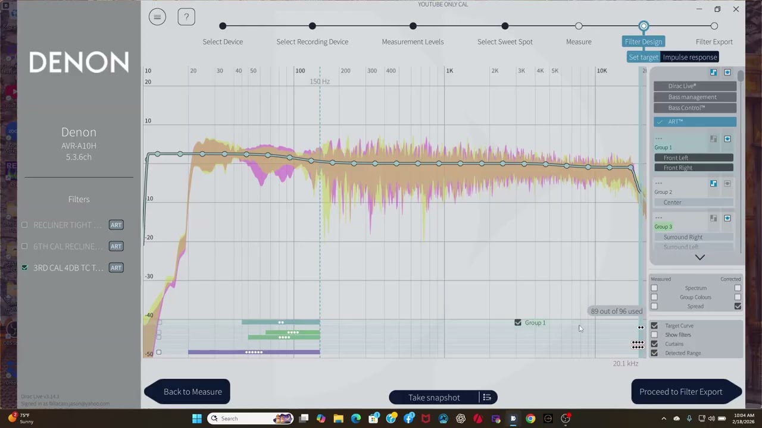Open Group 3 three-dot options
Viewport: 762px width, 428px height.
pyautogui.click(x=658, y=218)
